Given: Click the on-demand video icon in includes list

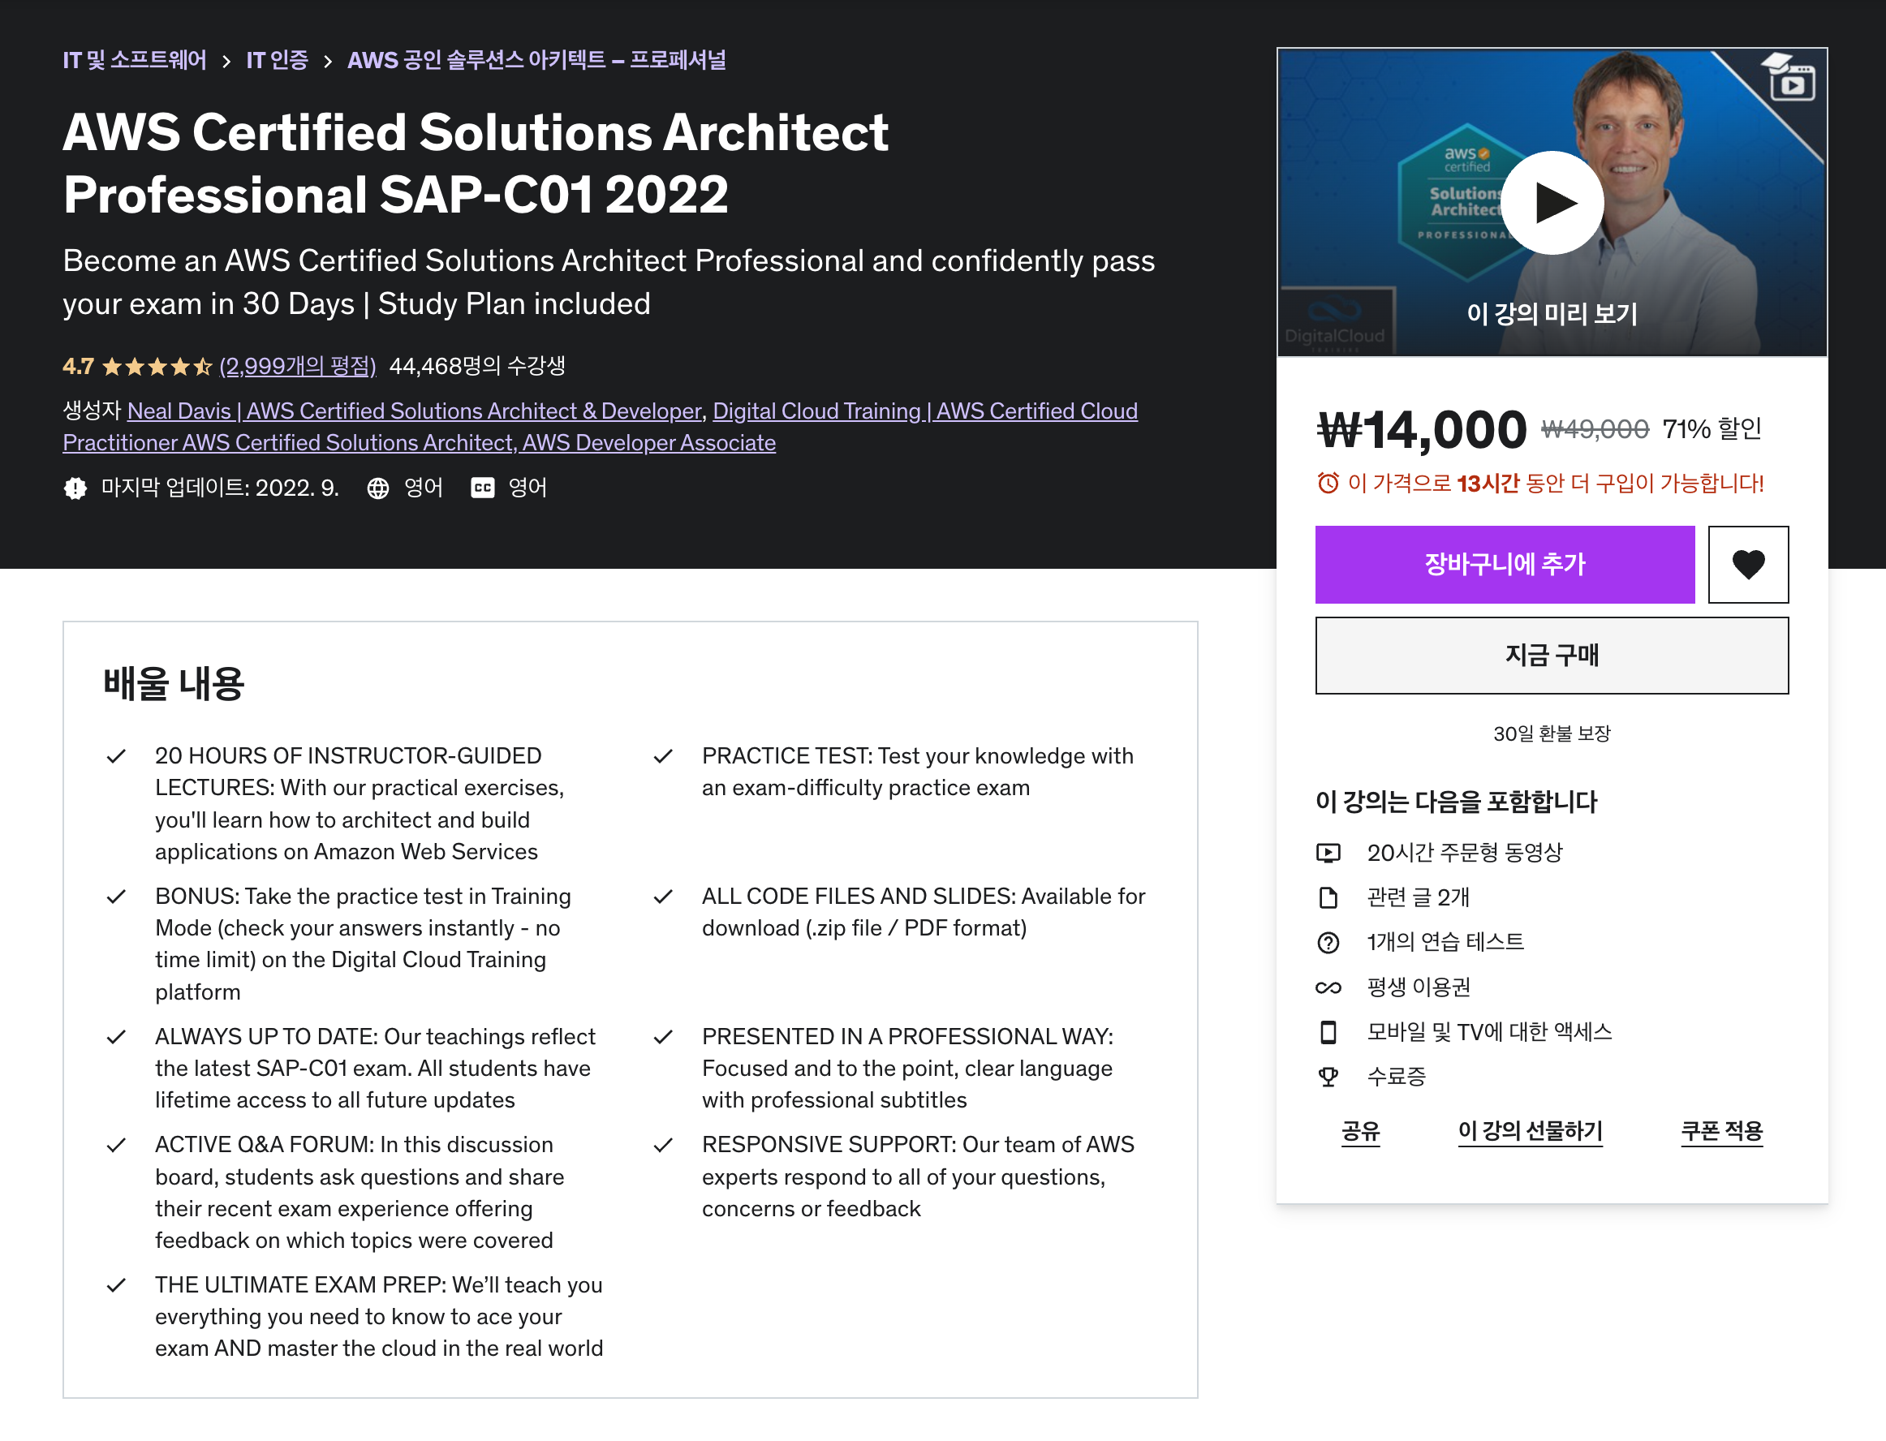Looking at the screenshot, I should click(1327, 853).
